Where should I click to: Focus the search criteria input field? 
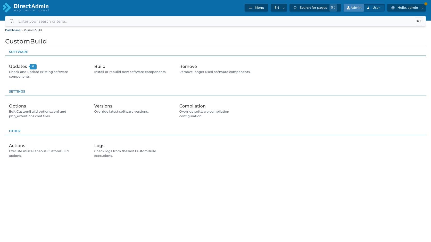point(215,21)
